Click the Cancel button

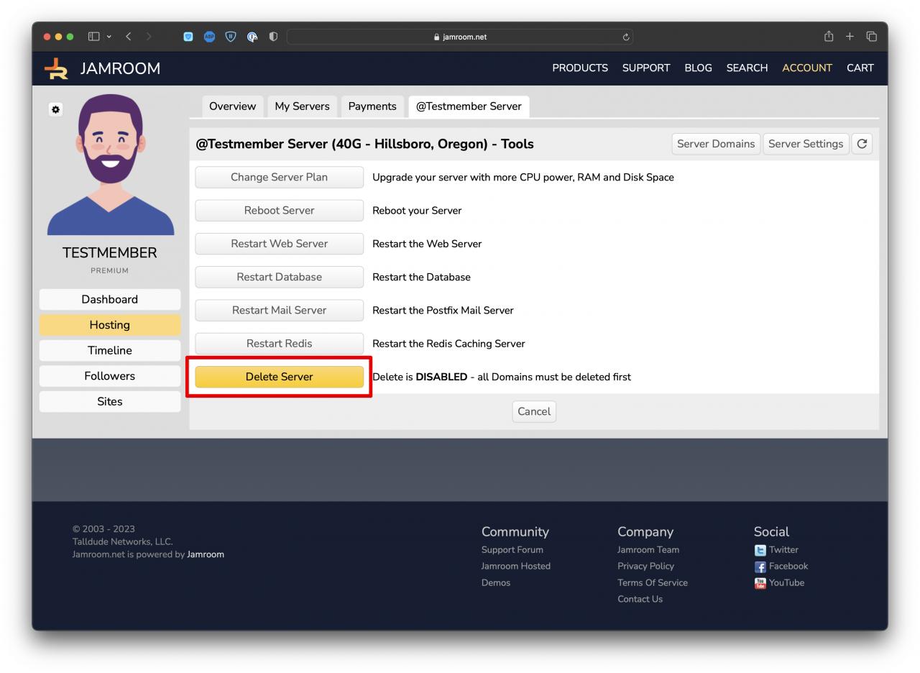[x=533, y=412]
